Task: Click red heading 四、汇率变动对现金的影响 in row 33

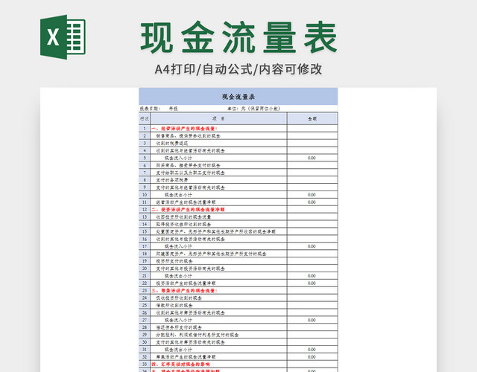Action: tap(180, 364)
